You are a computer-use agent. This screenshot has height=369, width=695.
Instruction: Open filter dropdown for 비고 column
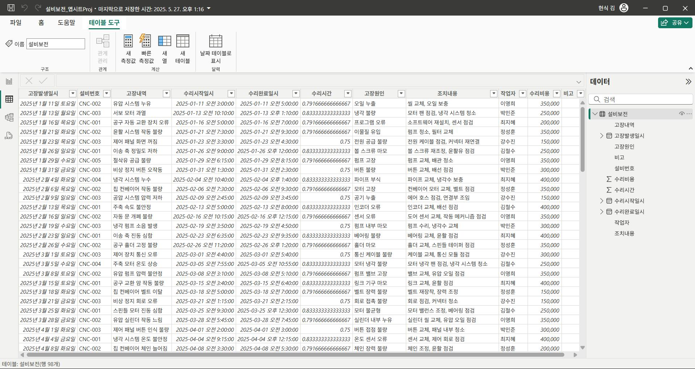pos(581,94)
